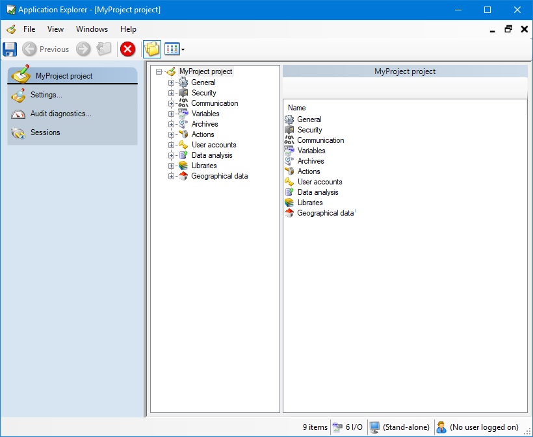Click the Security safe icon in tree
533x437 pixels.
[x=183, y=93]
